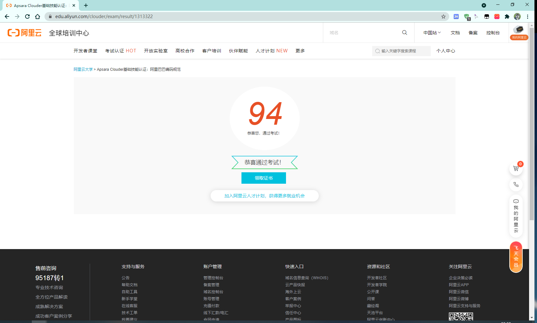
Task: Click the phone contact icon on right sidebar
Action: (x=516, y=184)
